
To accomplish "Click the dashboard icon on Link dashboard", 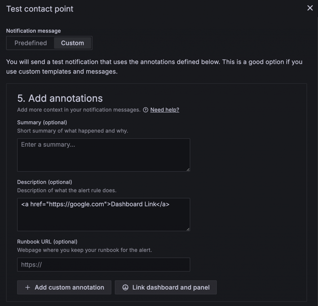I will click(x=125, y=287).
